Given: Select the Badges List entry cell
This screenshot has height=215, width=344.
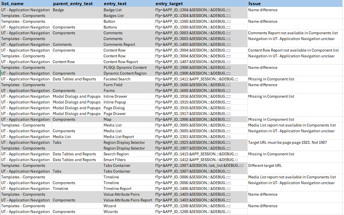Looking at the screenshot, I should [x=113, y=16].
